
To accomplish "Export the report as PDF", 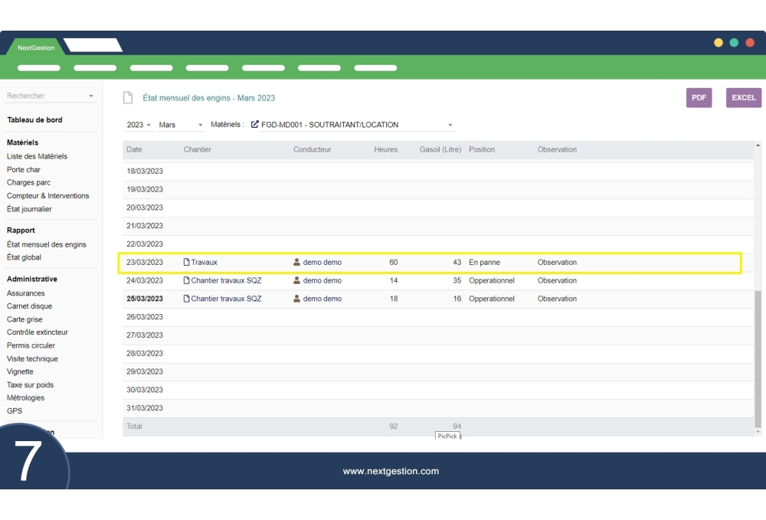I will click(x=699, y=98).
